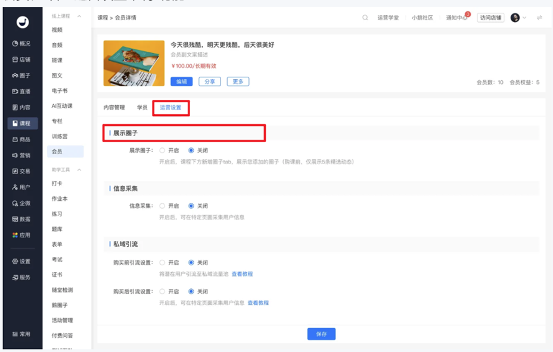Switch to the 学员 tab
The height and width of the screenshot is (352, 553).
pos(142,108)
